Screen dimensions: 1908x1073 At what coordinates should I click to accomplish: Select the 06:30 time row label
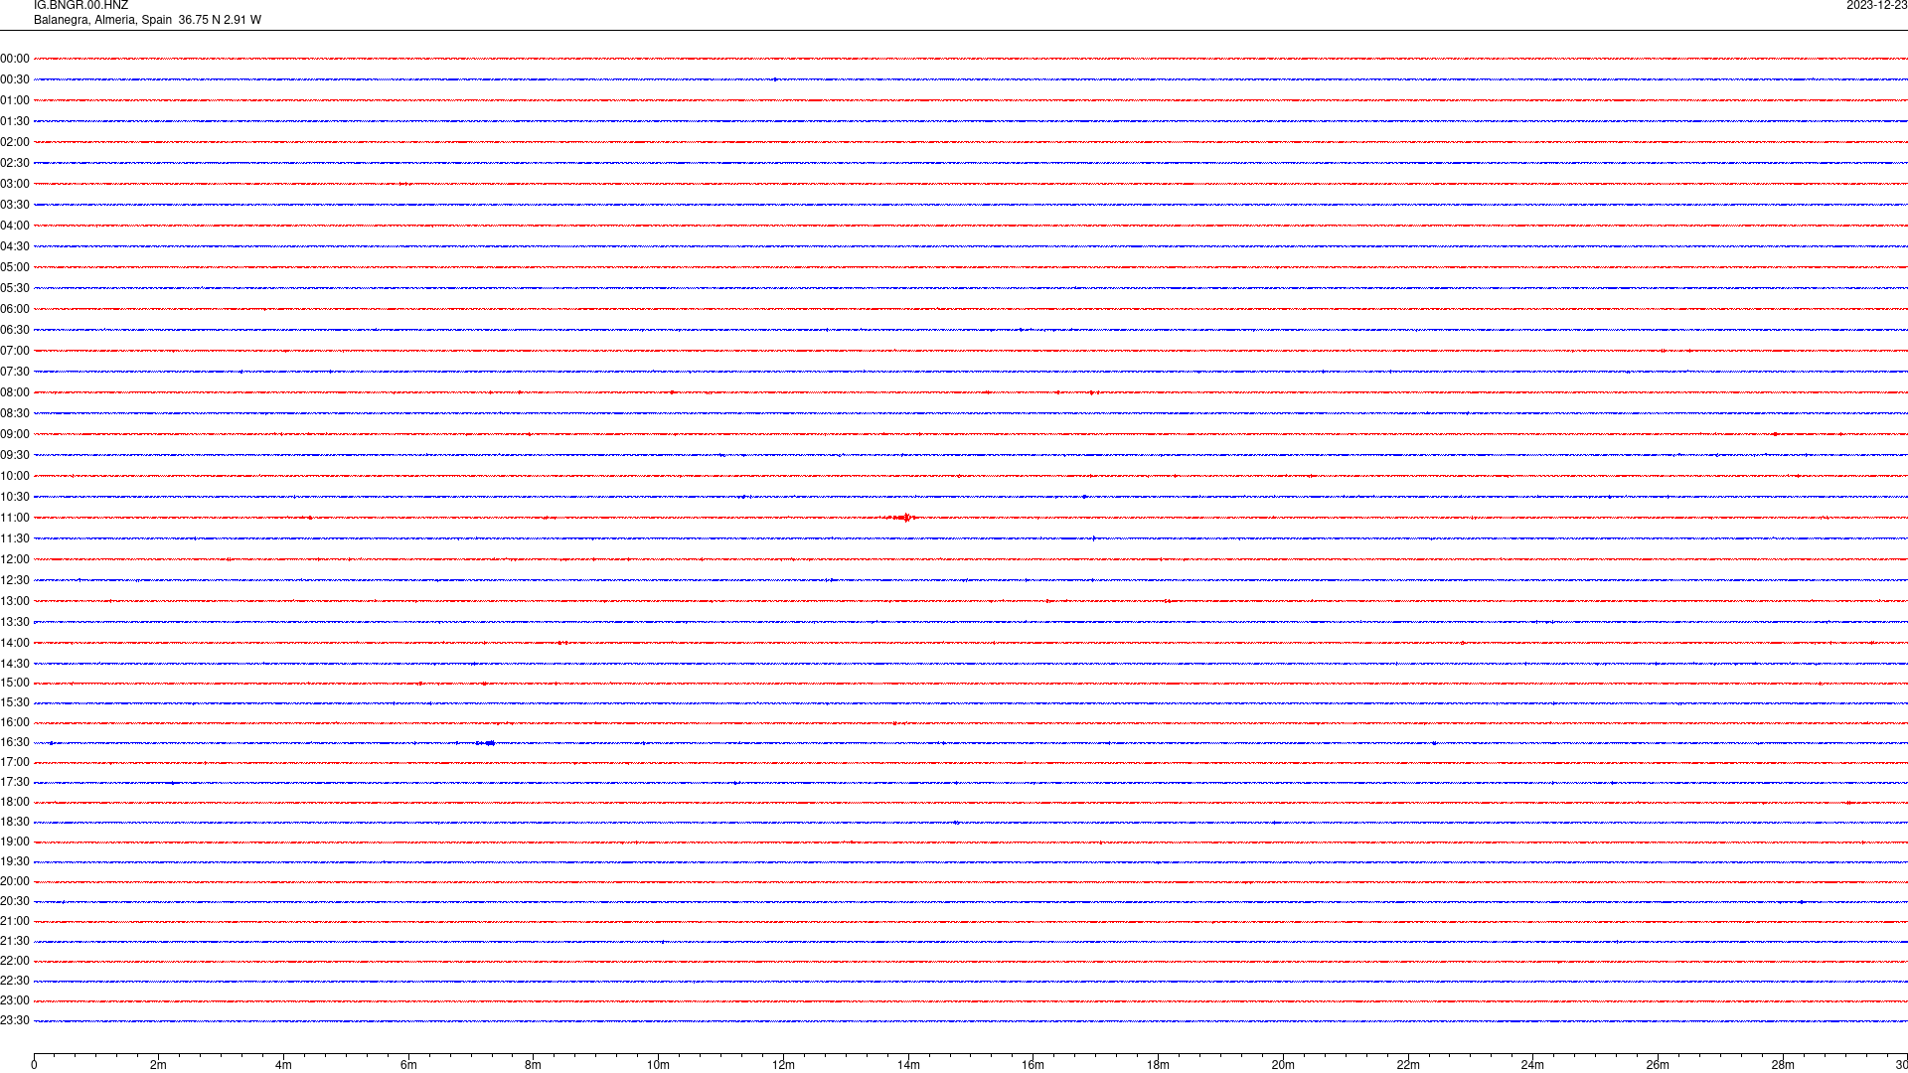15,330
